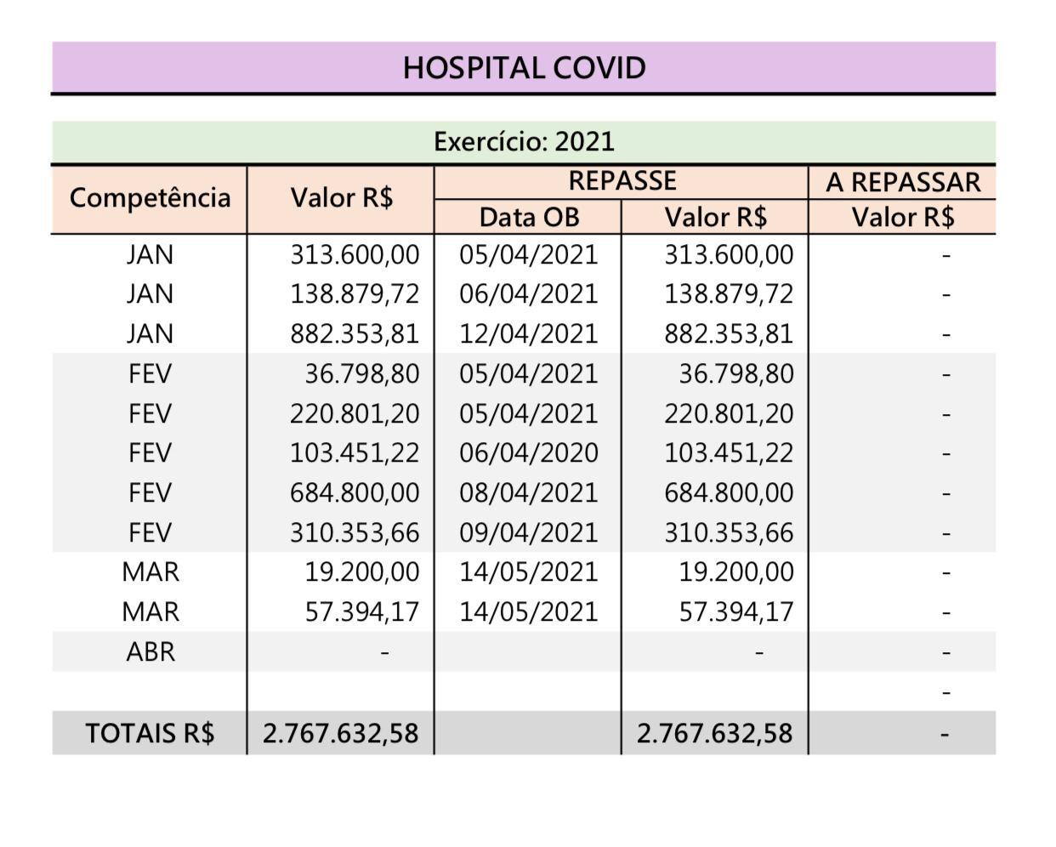
Task: Click the total 2.767.632,58 under the first Valor R$
Action: 340,733
